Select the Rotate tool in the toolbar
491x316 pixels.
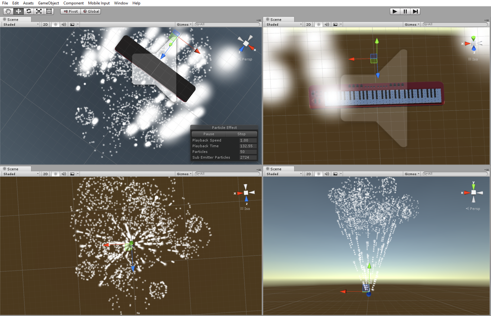coord(29,11)
